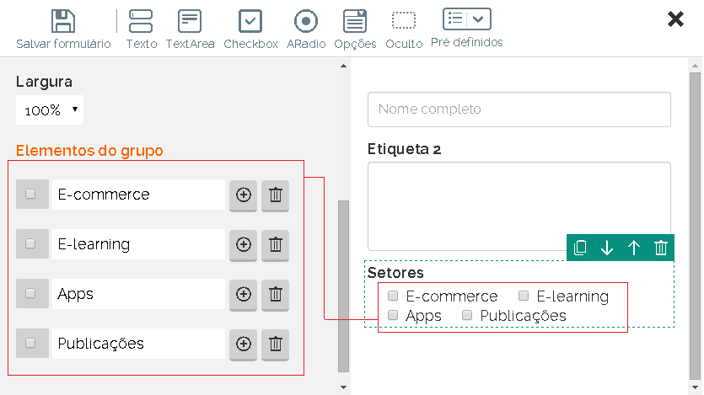Move the Setores field down

tap(607, 248)
